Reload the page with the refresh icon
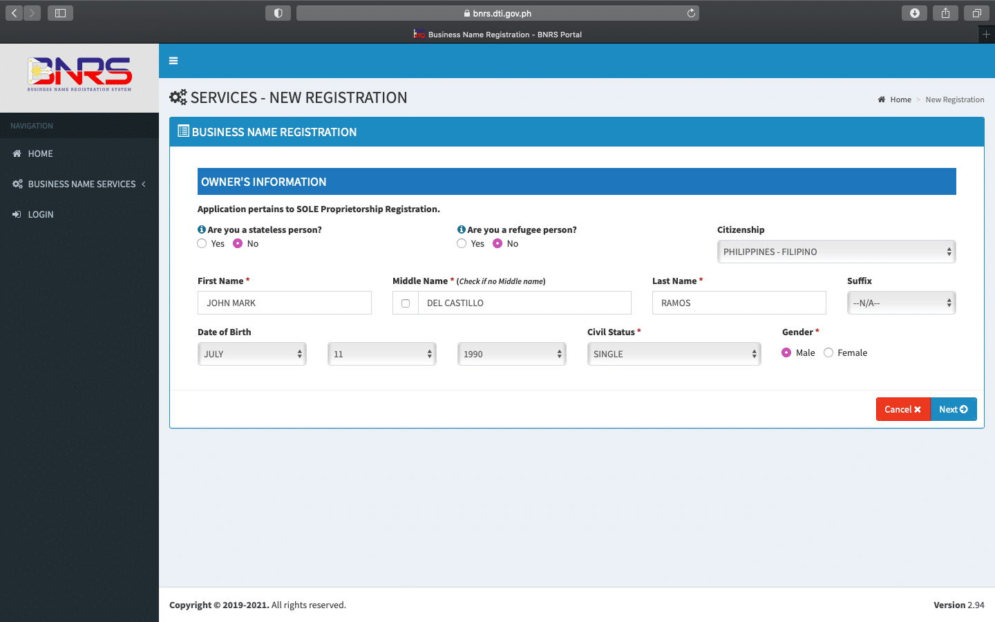Viewport: 995px width, 622px height. pos(691,13)
